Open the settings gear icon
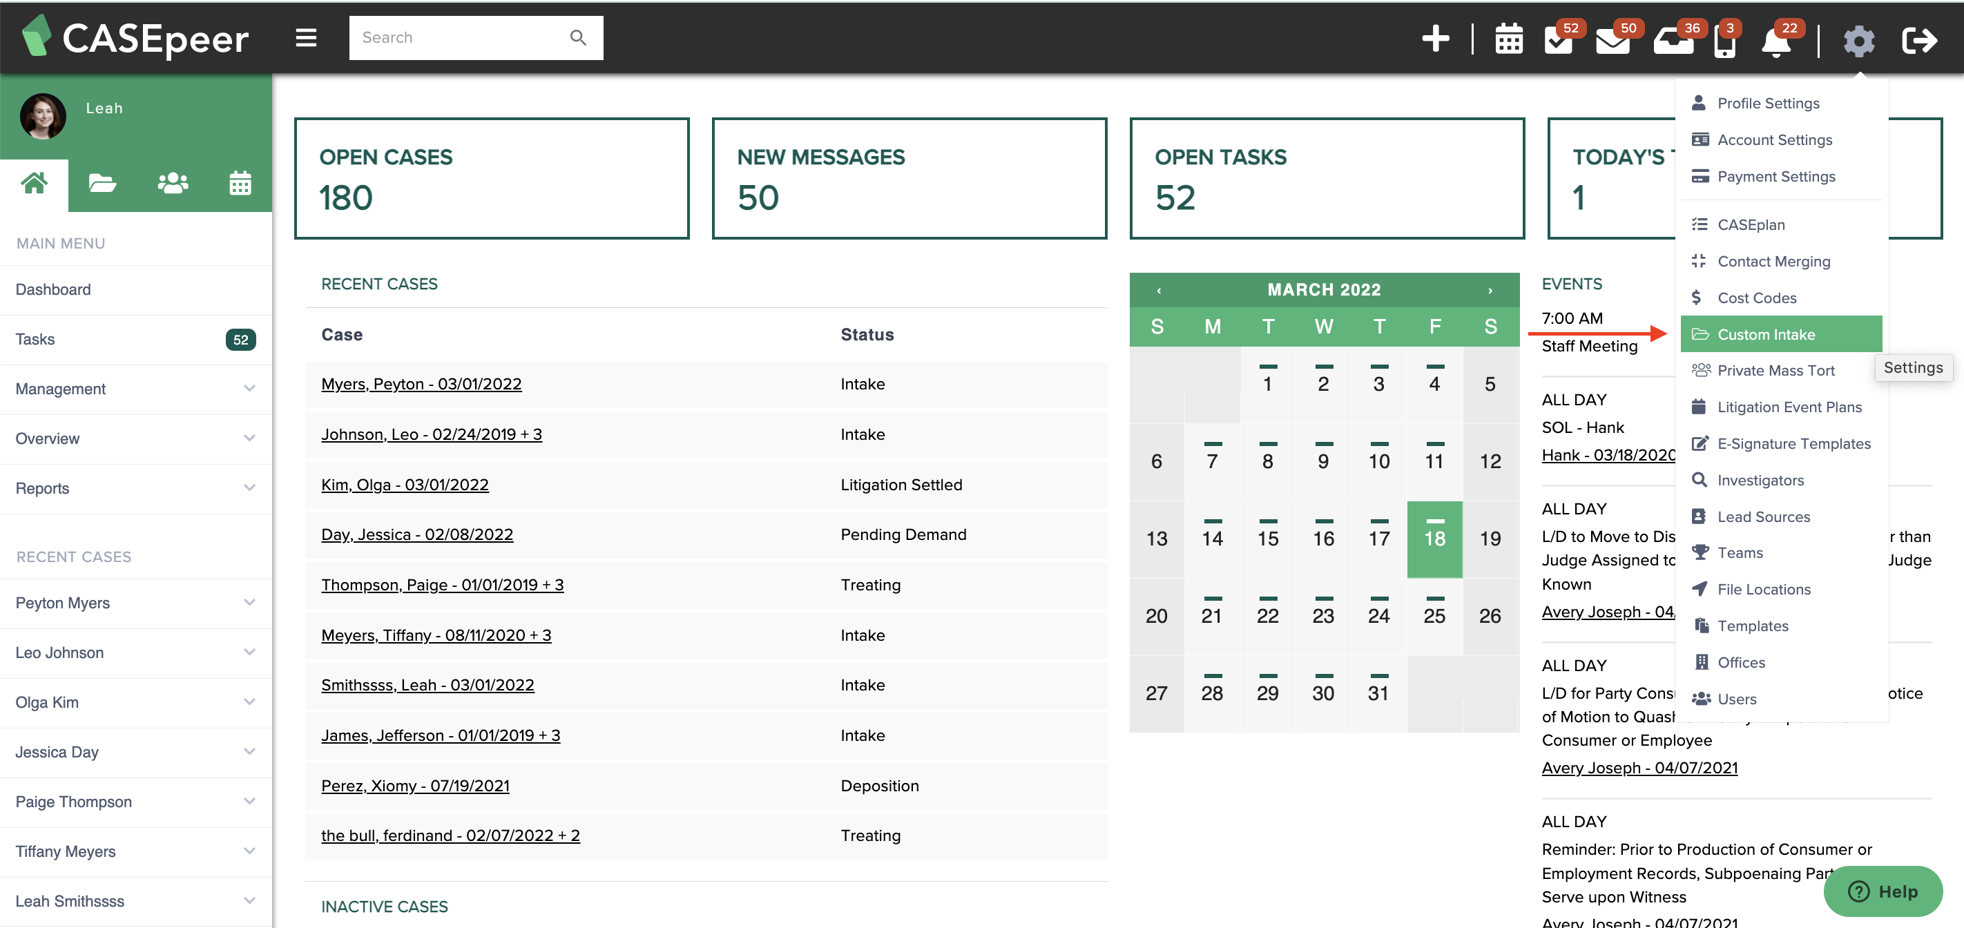 (x=1859, y=41)
